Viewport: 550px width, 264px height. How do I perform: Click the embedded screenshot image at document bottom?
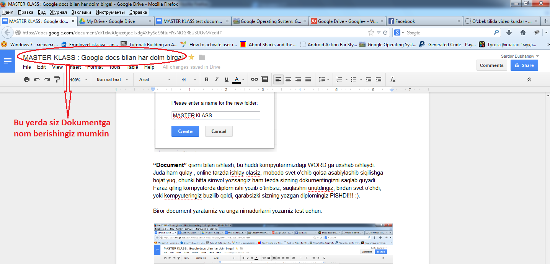(273, 244)
